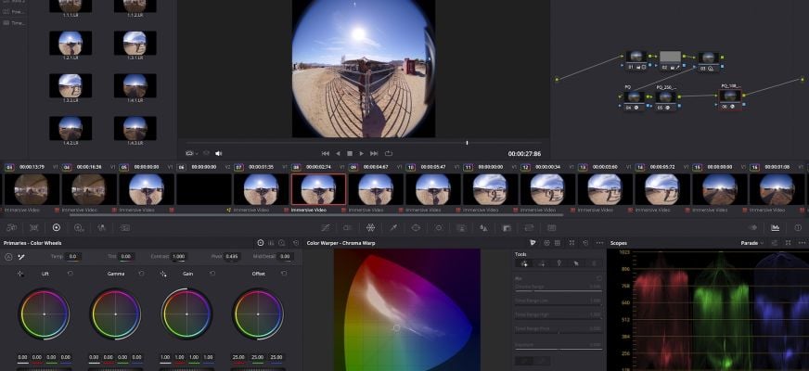Activate the Color Wheels mode button
This screenshot has height=371, width=809.
click(261, 242)
